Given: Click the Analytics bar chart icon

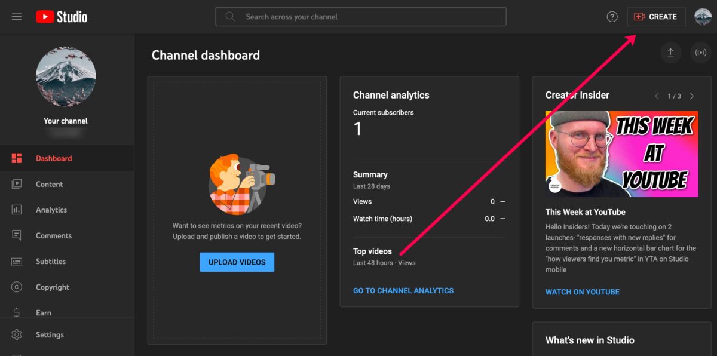Looking at the screenshot, I should point(17,210).
